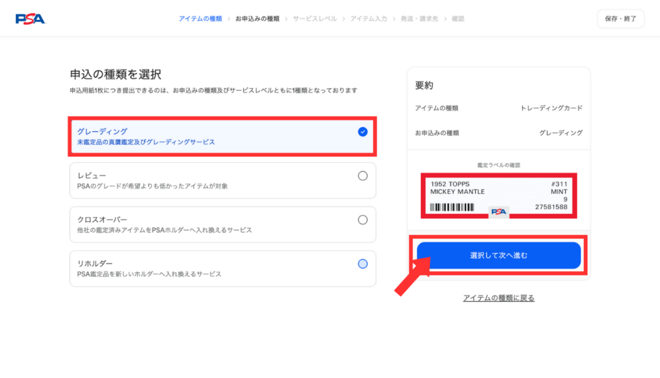Open the アイテム入力 breadcrumb step
This screenshot has height=378, width=660.
coord(369,19)
